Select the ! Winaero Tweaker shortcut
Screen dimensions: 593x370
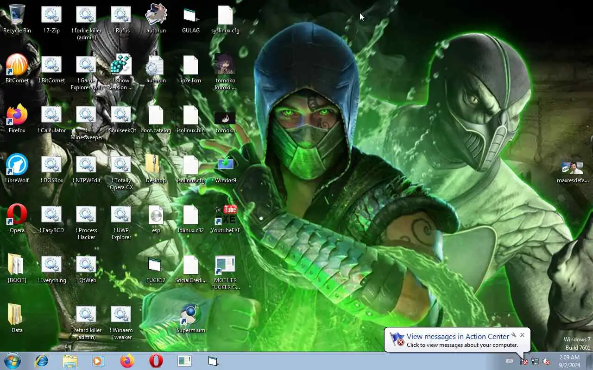pyautogui.click(x=121, y=322)
